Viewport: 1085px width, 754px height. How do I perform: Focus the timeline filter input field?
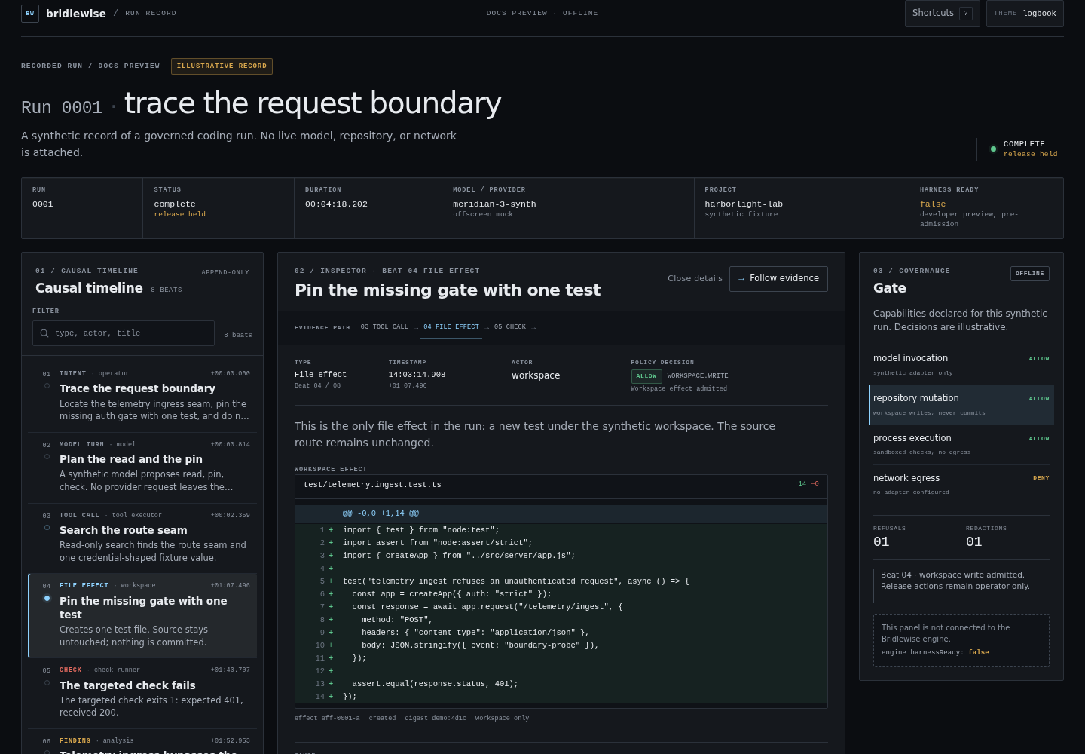pos(124,333)
